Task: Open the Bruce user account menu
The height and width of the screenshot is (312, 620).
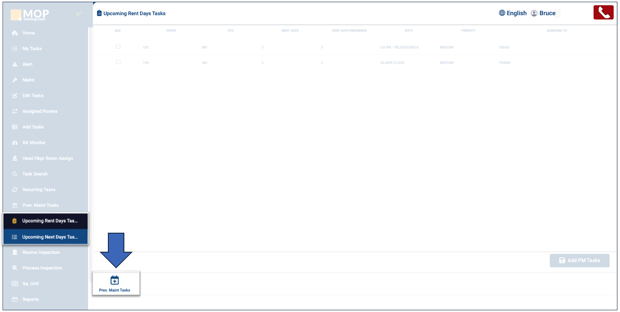Action: click(543, 13)
